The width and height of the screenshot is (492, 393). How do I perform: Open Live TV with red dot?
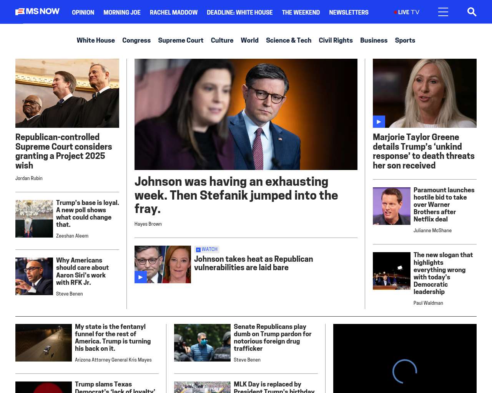click(407, 12)
